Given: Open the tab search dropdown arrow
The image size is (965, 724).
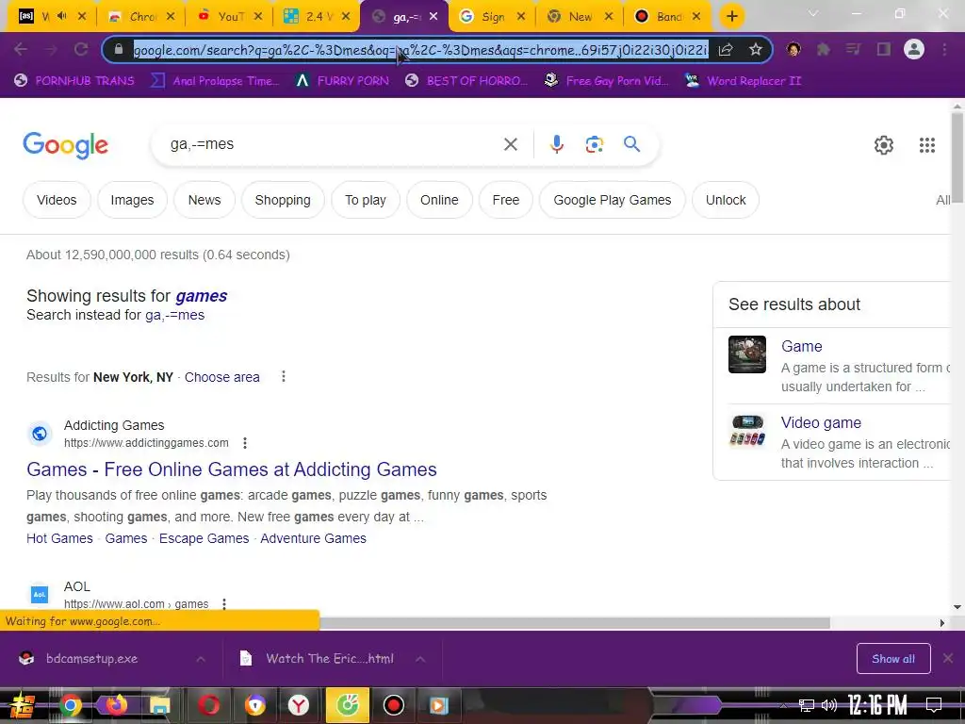Looking at the screenshot, I should point(812,13).
